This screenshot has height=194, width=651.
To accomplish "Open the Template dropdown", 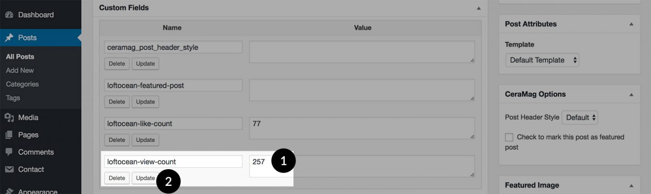I will [x=542, y=60].
